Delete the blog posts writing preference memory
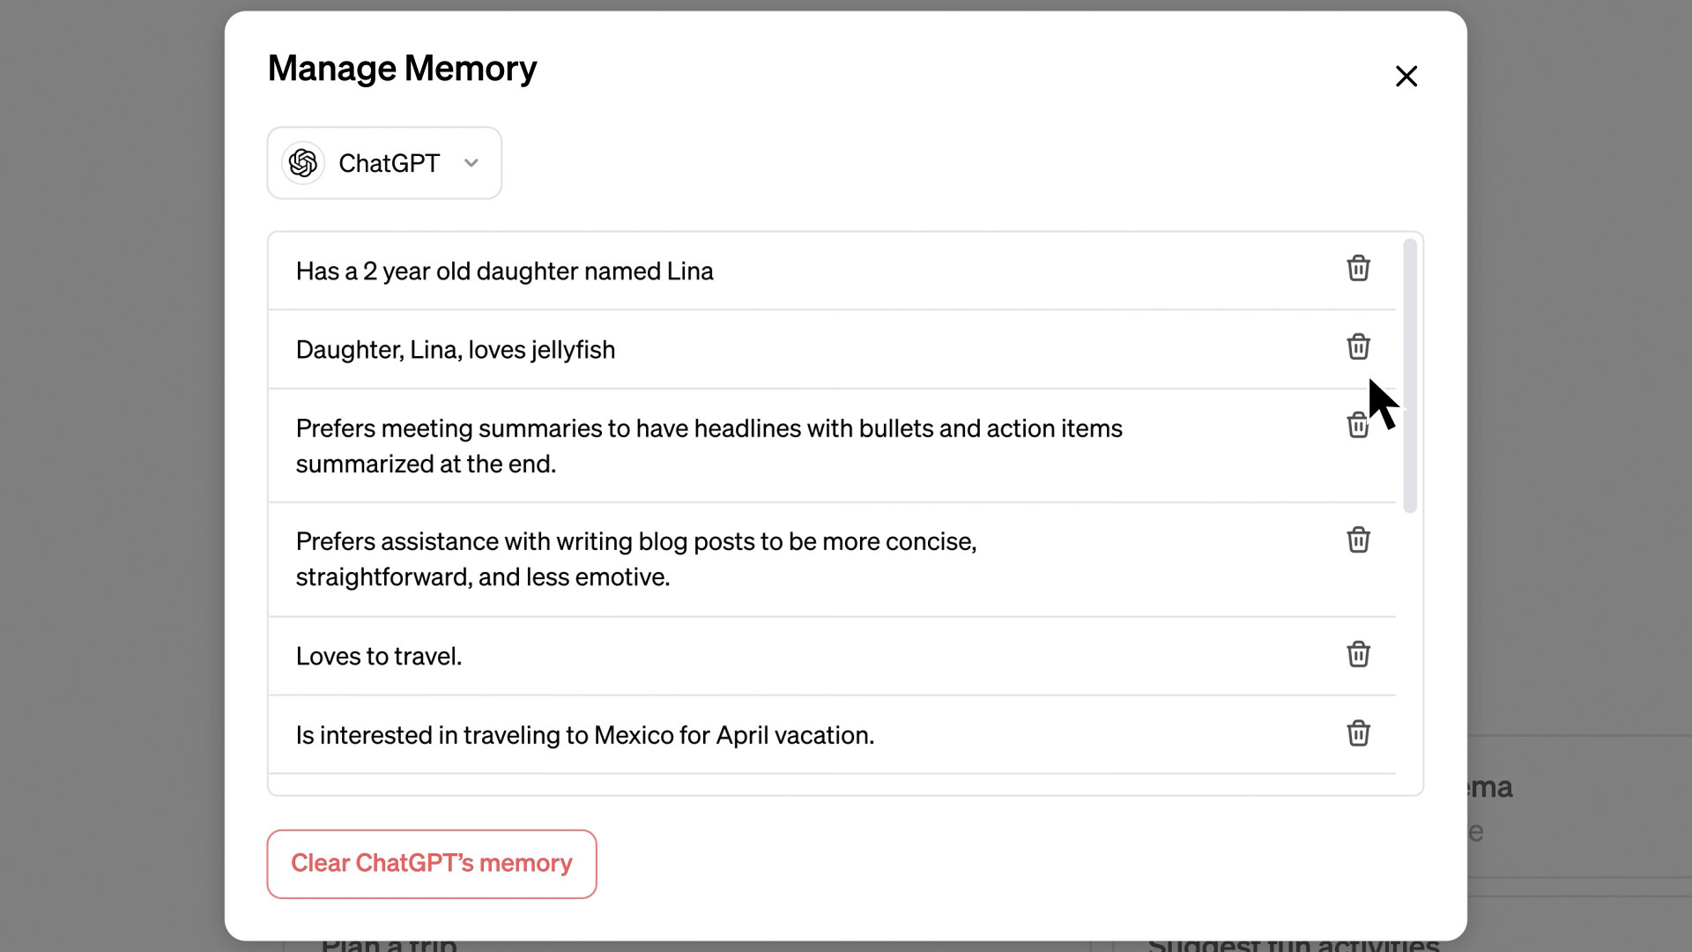Screen dimensions: 1692x952 (x=1358, y=540)
